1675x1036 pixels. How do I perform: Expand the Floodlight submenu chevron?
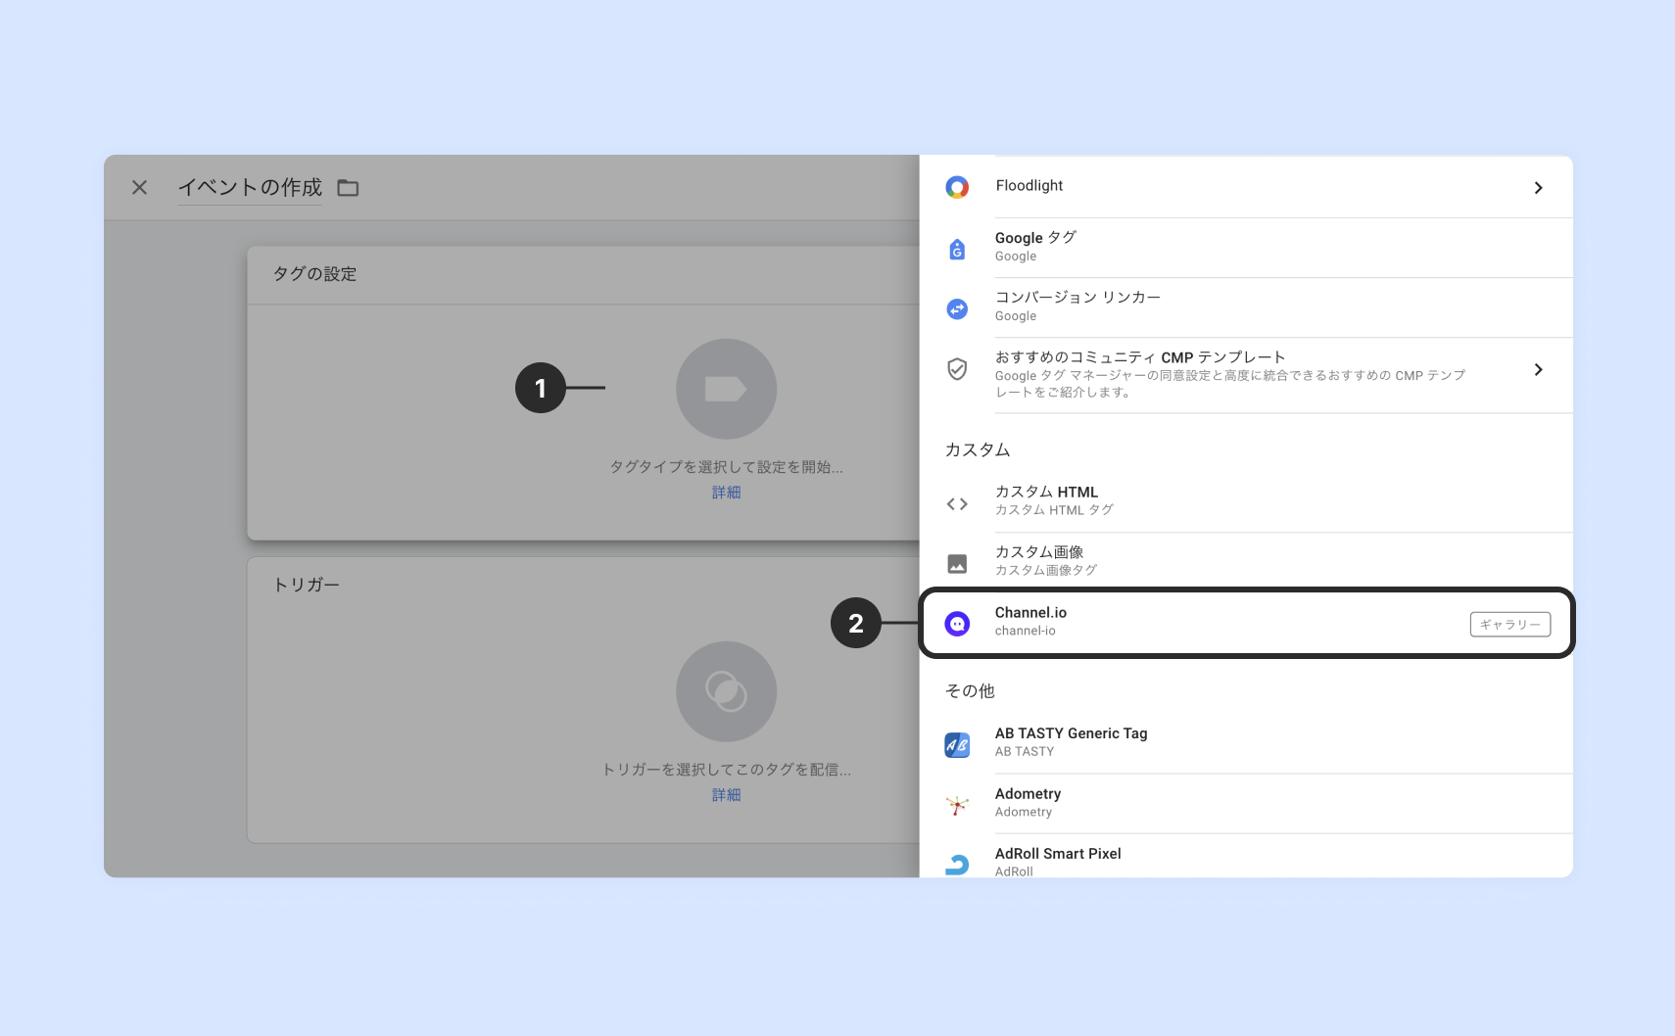pyautogui.click(x=1538, y=188)
